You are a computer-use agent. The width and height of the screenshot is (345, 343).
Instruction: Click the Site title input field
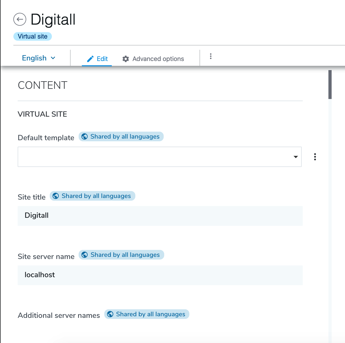[160, 216]
